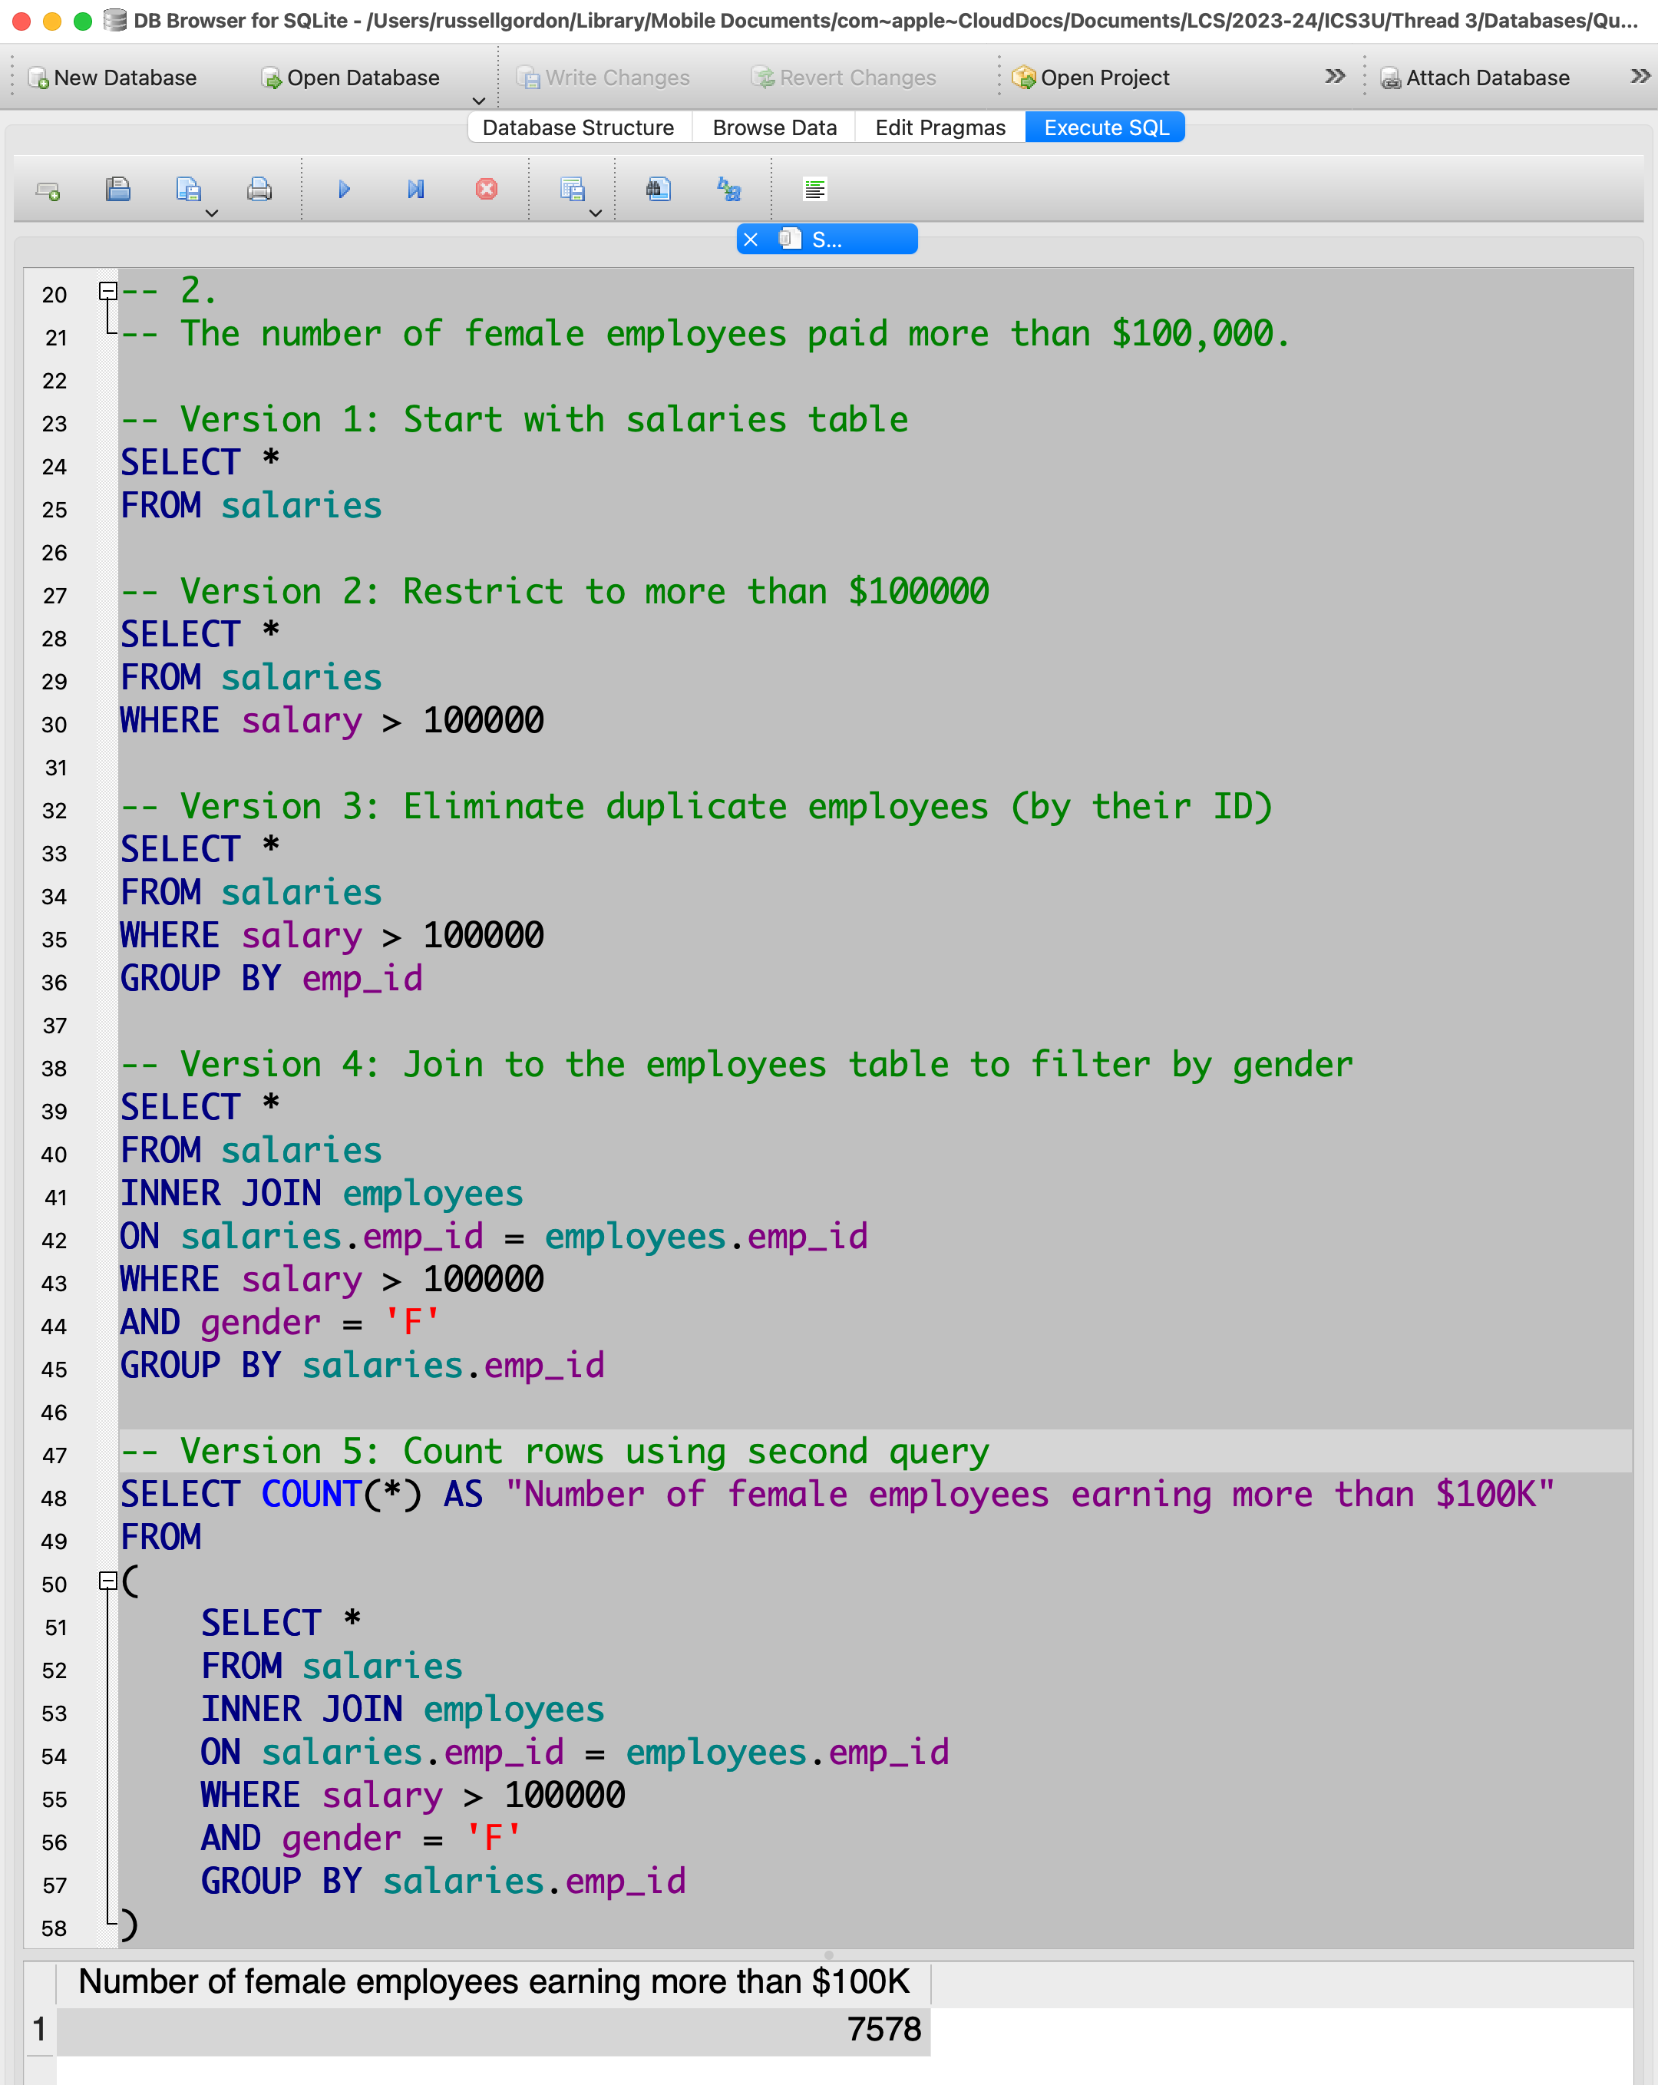Screen dimensions: 1658x2085
Task: Execute all SQL with play icon
Action: coord(344,190)
